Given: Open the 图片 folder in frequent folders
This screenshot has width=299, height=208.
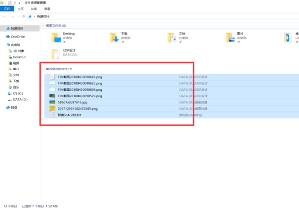Looking at the screenshot, I should coord(230,37).
